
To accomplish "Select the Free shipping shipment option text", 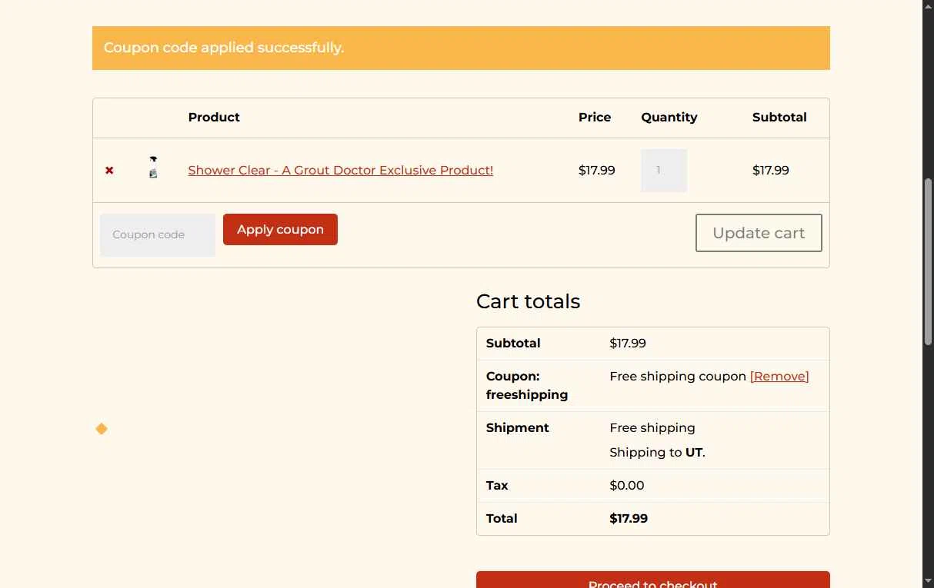I will [652, 427].
